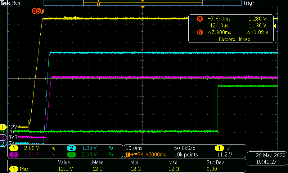The width and height of the screenshot is (288, 173).
Task: Select channel 1 badge showing 2.00 V
Action: coord(14,148)
